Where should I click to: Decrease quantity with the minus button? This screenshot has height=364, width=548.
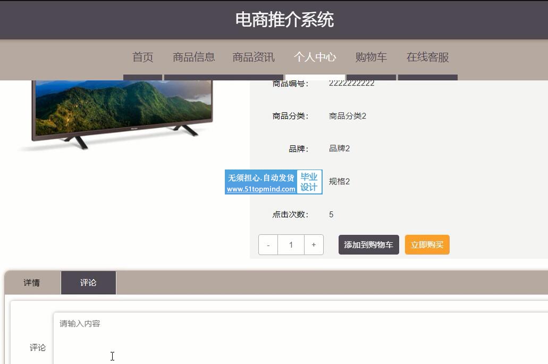click(268, 245)
